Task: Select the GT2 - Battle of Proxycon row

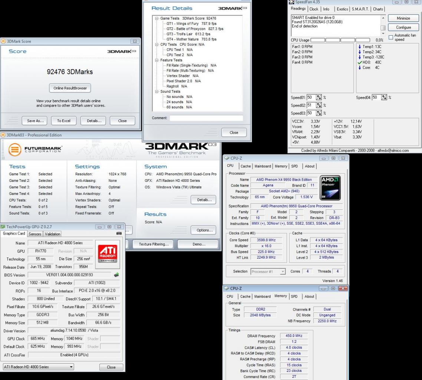Action: pos(195,29)
